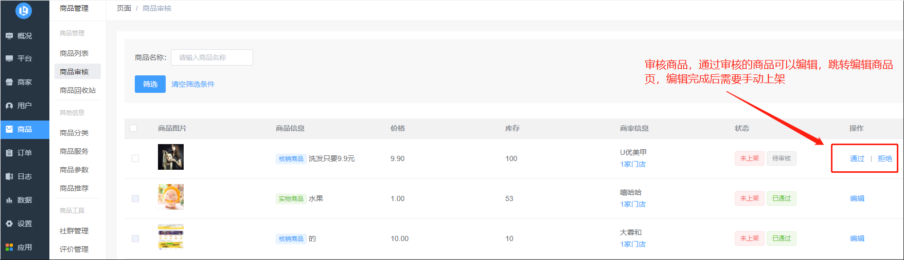This screenshot has height=260, width=904.
Task: Click the blue 筛选 filter button
Action: [150, 84]
